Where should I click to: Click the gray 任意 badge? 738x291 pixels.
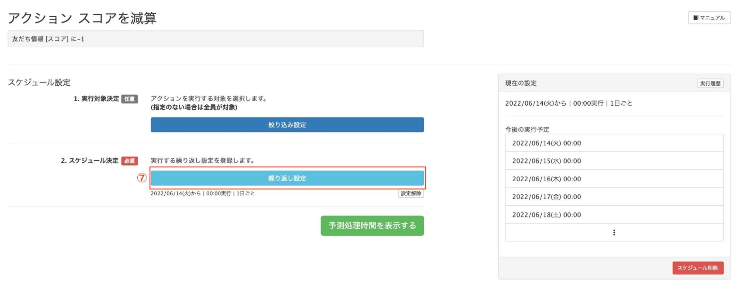tap(130, 99)
